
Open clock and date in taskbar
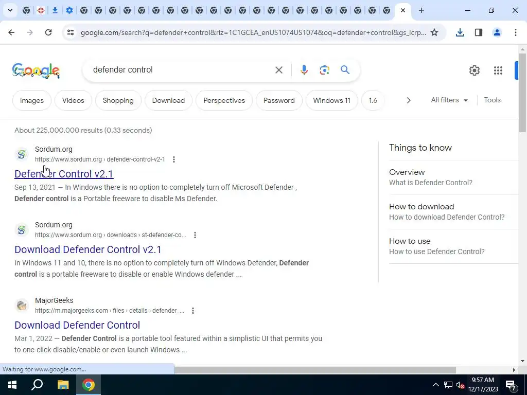pyautogui.click(x=483, y=385)
